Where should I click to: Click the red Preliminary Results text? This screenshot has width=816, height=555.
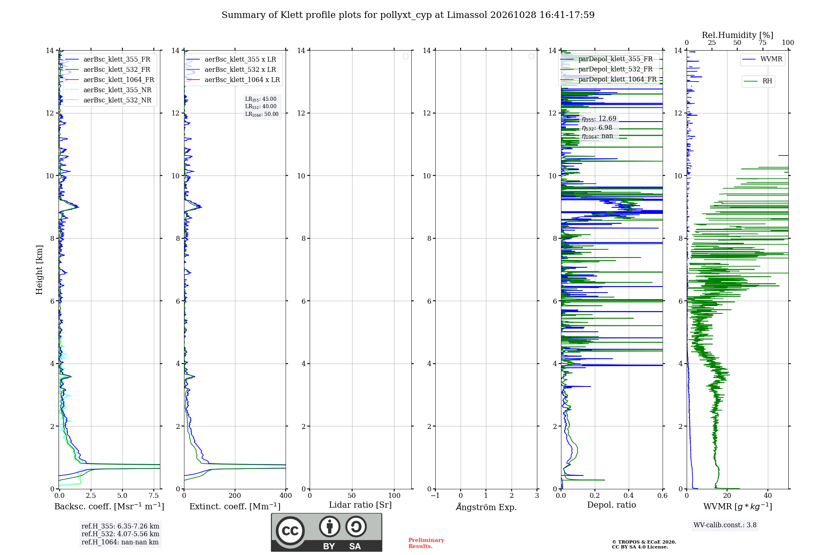click(x=426, y=543)
